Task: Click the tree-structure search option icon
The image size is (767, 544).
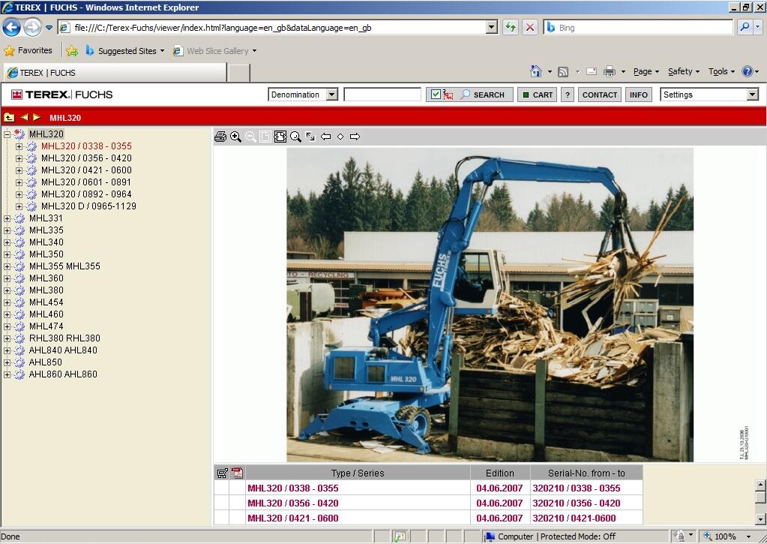Action: tap(448, 95)
